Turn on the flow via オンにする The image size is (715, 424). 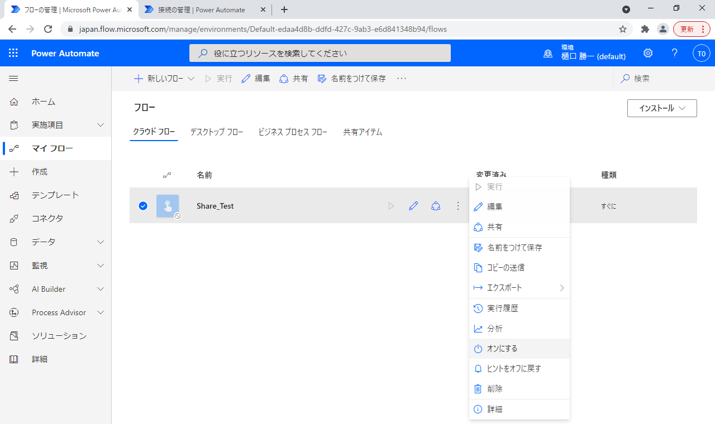519,349
